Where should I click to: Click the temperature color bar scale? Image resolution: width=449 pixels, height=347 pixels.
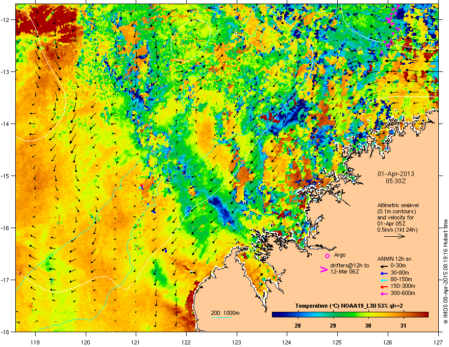350,315
